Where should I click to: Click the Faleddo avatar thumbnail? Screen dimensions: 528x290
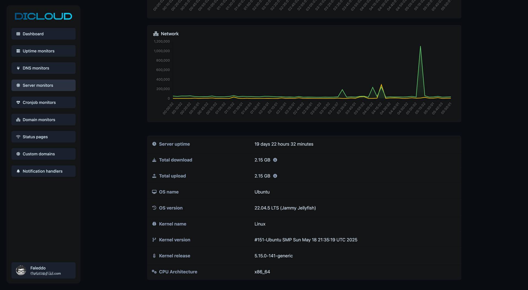tap(21, 270)
